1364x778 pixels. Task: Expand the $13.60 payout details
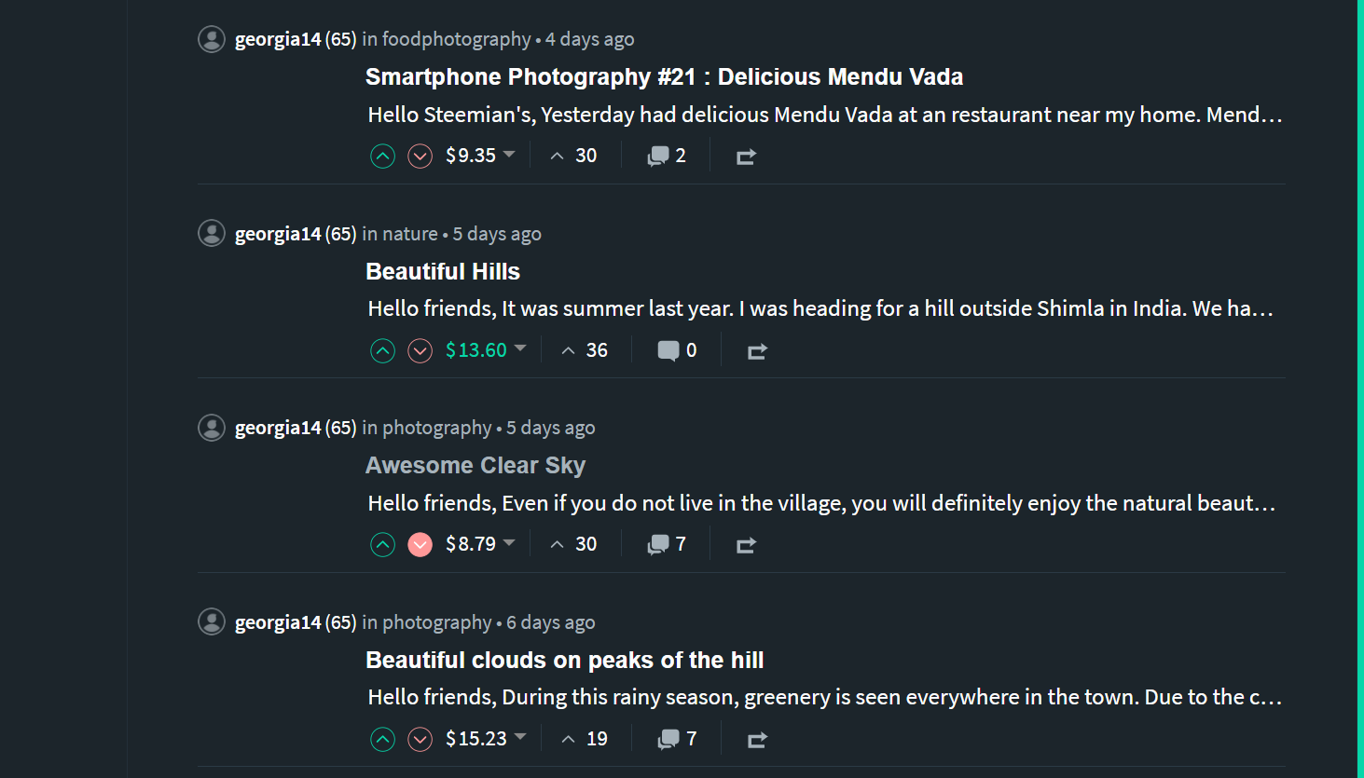pos(520,348)
